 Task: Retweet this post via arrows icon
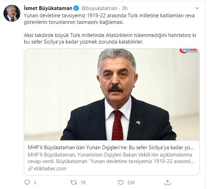pyautogui.click(x=74, y=182)
